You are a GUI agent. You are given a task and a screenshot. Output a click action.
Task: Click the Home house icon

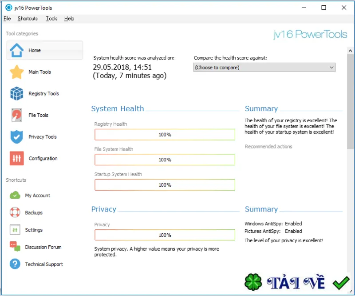click(x=16, y=50)
